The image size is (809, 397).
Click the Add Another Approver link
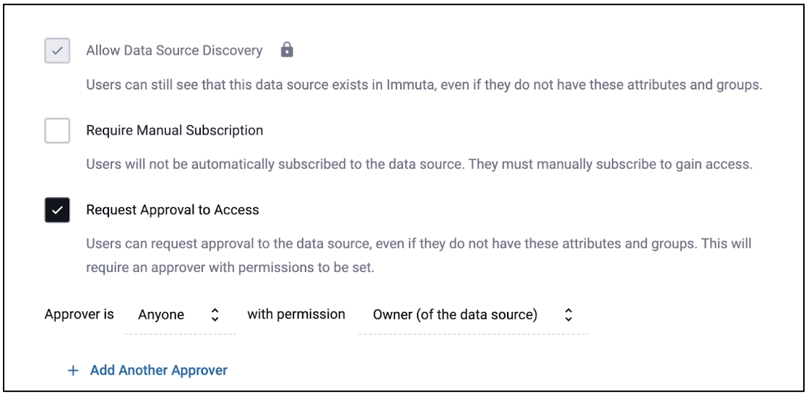pyautogui.click(x=159, y=370)
